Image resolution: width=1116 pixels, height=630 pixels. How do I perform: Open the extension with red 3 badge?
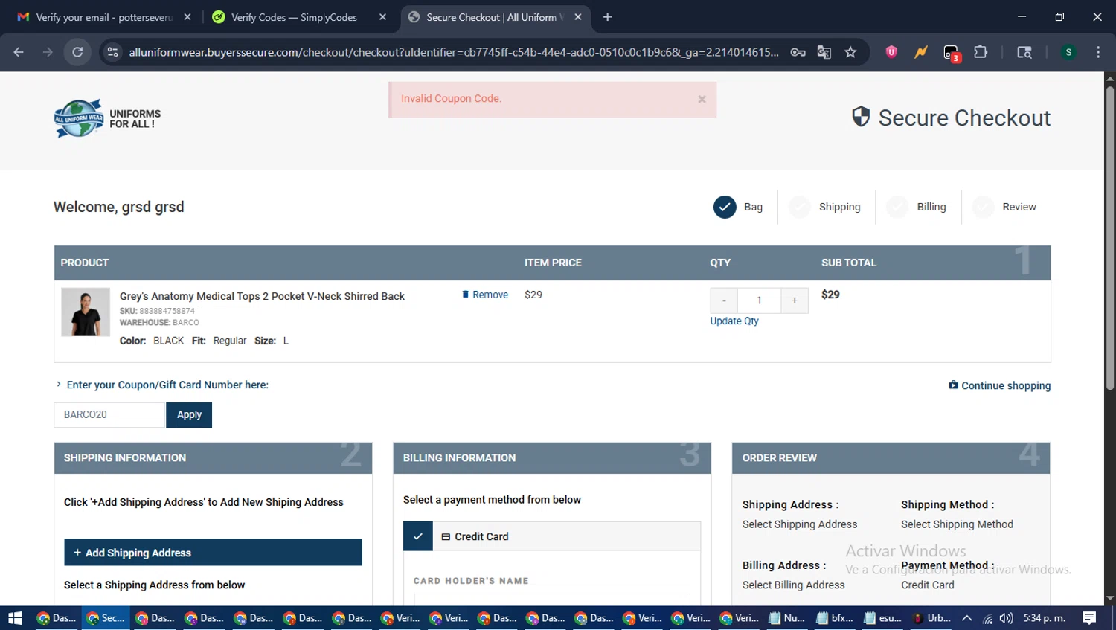(952, 53)
